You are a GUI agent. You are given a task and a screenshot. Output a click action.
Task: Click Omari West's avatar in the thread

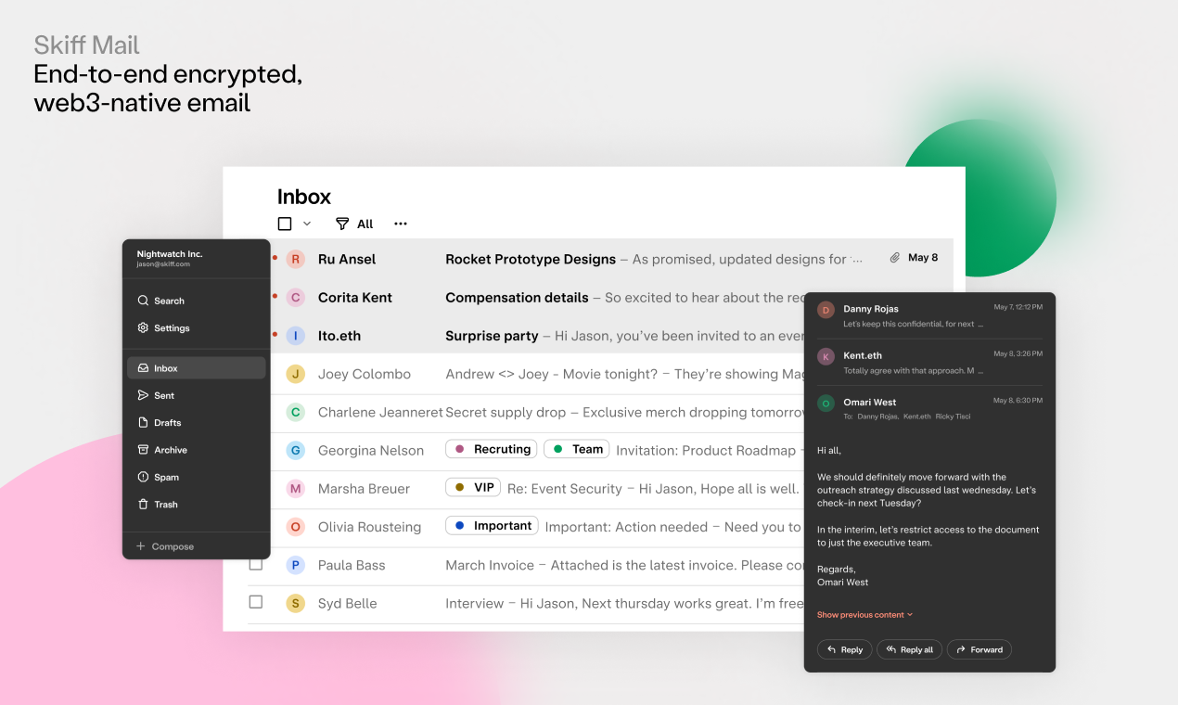pos(826,403)
